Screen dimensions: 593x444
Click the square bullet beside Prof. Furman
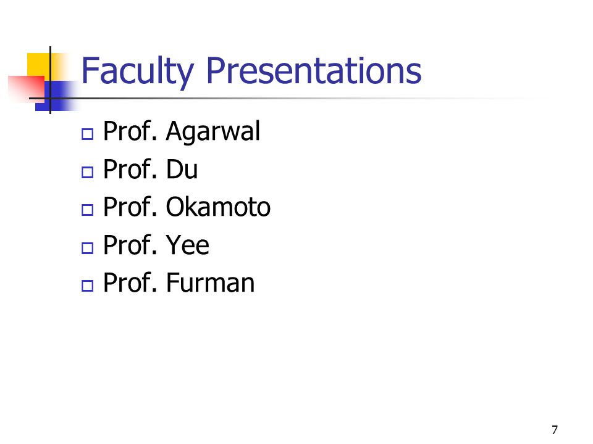pyautogui.click(x=87, y=286)
